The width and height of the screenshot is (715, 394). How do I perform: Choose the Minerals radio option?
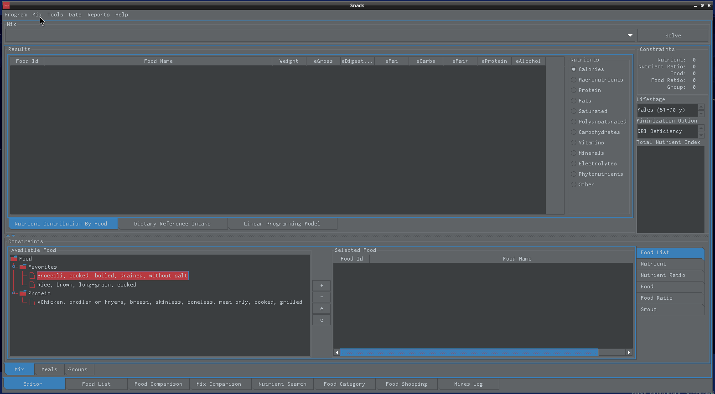pos(574,153)
